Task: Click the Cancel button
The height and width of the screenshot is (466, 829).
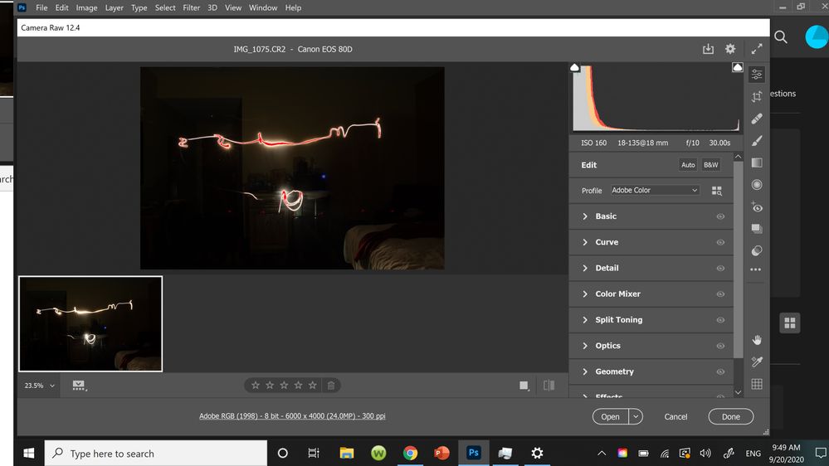Action: (675, 417)
